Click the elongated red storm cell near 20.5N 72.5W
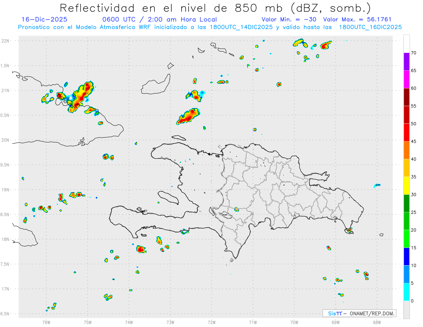 point(188,116)
